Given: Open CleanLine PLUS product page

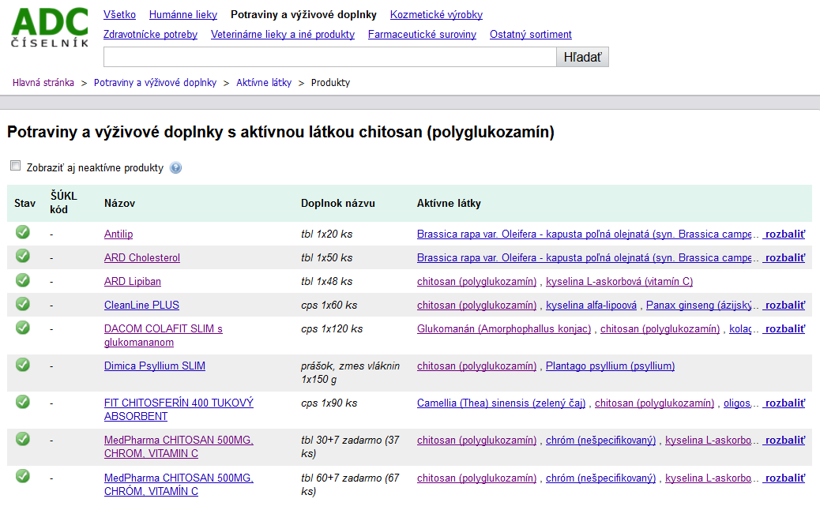Looking at the screenshot, I should pos(141,306).
